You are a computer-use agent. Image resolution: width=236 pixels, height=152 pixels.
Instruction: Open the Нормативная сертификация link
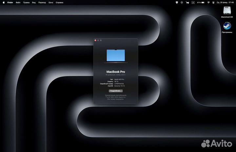(115, 95)
